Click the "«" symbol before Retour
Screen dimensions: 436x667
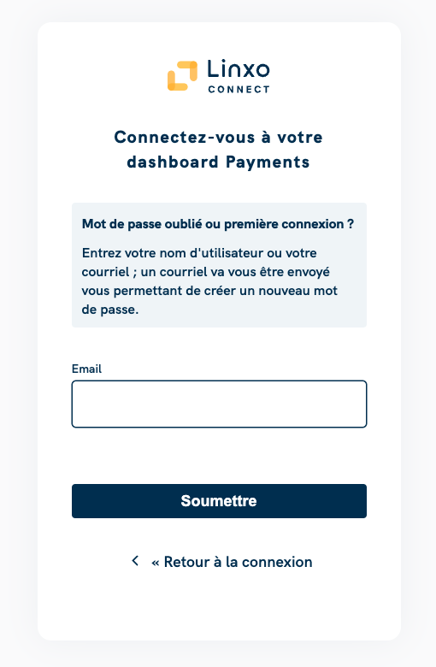156,563
